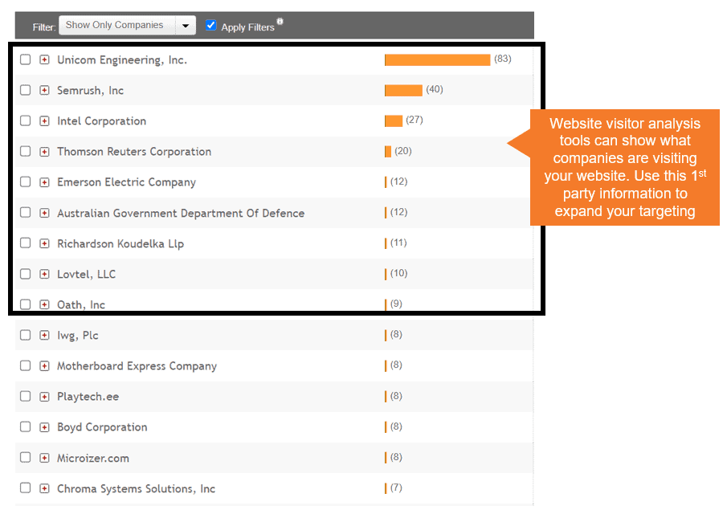This screenshot has width=727, height=514.
Task: Expand the Intel Corporation entry
Action: click(x=44, y=120)
